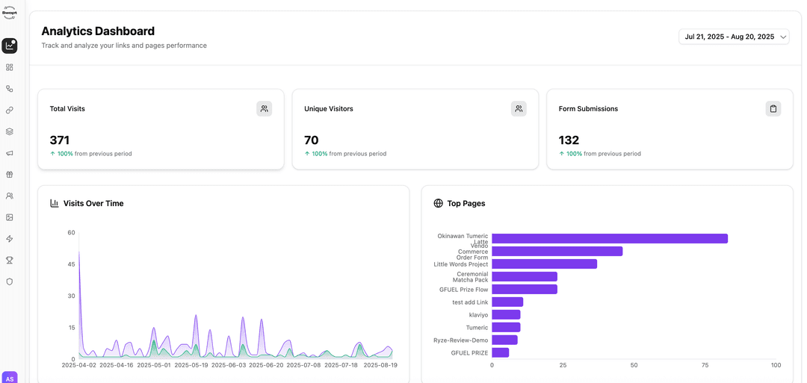
Task: Open the lightning bolt sidebar icon
Action: (x=10, y=239)
